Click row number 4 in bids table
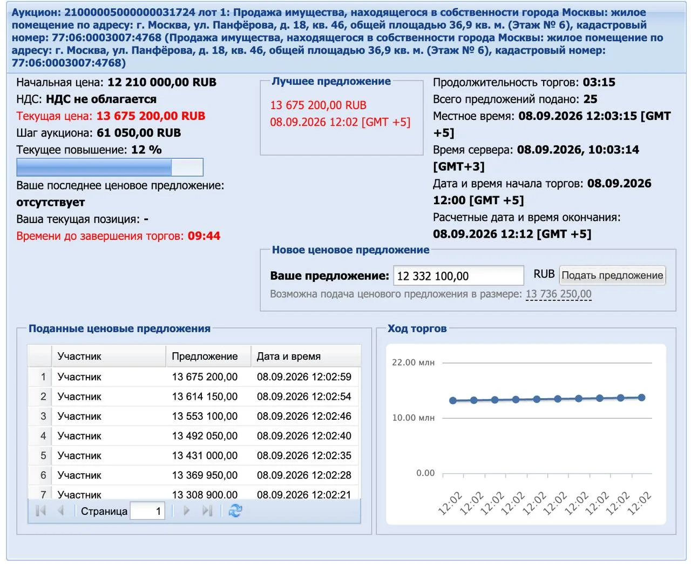 43,436
